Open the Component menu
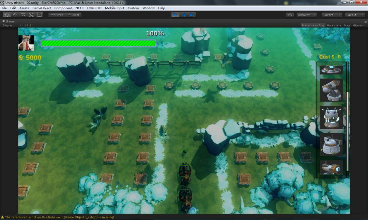This screenshot has width=368, height=220. tap(63, 8)
